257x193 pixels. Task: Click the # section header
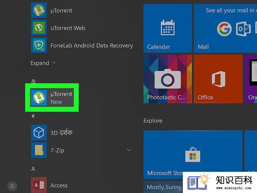point(33,116)
